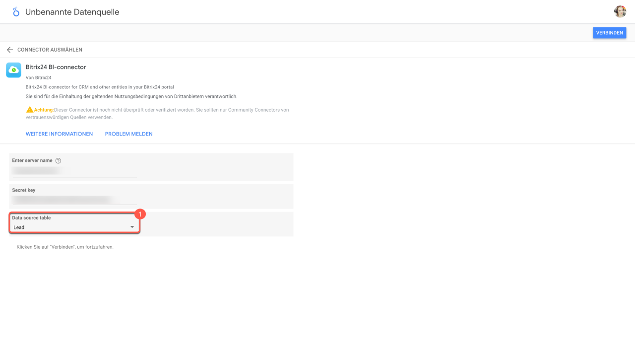Click the connector description mentioning CRM entities
The height and width of the screenshot is (351, 635).
100,87
